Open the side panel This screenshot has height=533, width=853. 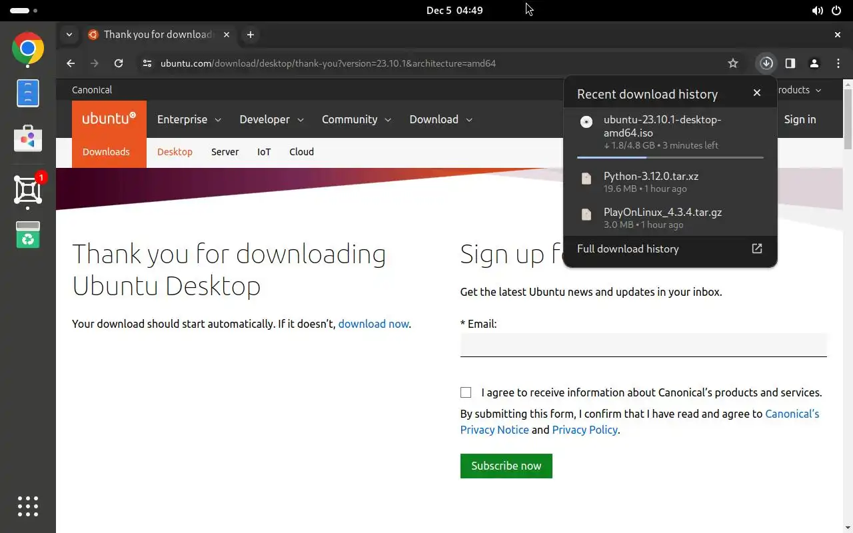tap(790, 63)
